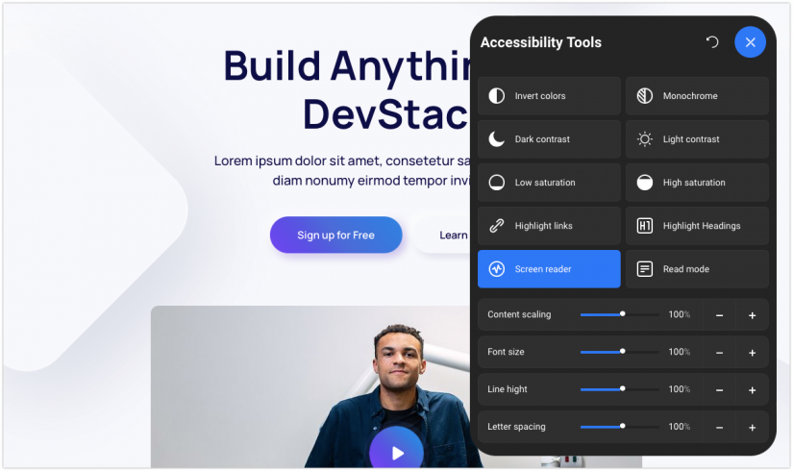Click the Learn button beside Sign up
This screenshot has width=793, height=471.
[452, 235]
